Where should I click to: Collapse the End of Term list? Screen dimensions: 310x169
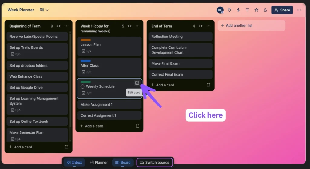coord(200,26)
